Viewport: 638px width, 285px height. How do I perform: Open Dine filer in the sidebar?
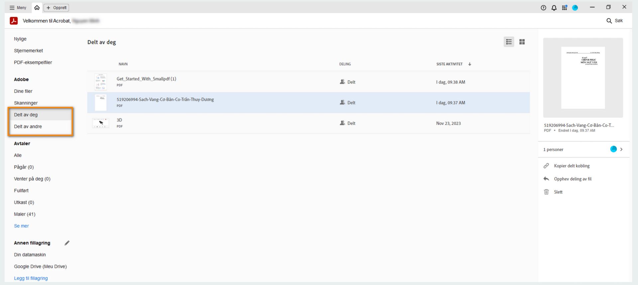[23, 91]
